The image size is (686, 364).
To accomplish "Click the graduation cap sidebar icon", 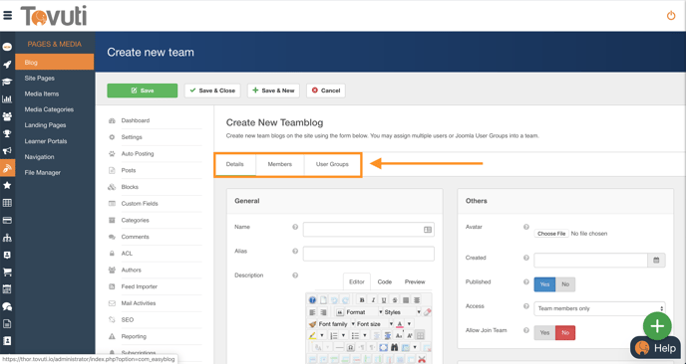I will pyautogui.click(x=7, y=82).
